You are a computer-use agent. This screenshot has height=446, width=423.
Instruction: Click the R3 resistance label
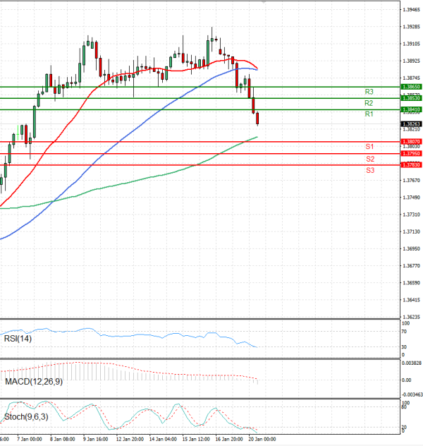[x=369, y=92]
